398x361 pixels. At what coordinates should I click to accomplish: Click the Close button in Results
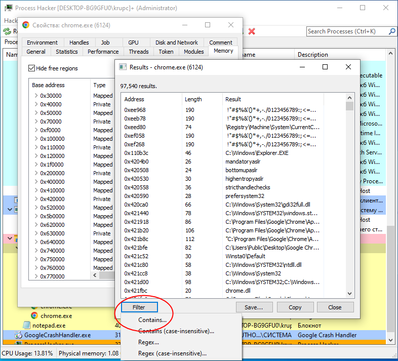tap(335, 307)
